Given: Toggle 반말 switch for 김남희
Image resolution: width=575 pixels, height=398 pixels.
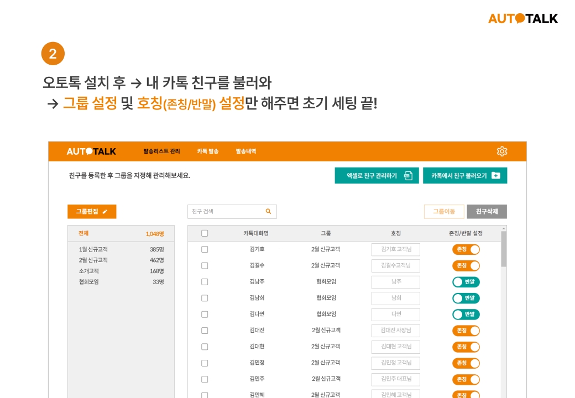Looking at the screenshot, I should pyautogui.click(x=466, y=298).
